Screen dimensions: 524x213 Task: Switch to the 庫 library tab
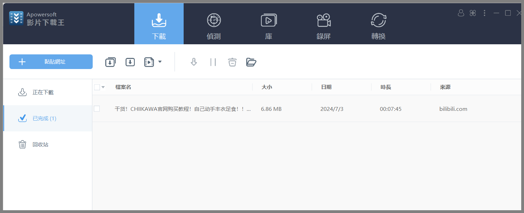(x=268, y=24)
